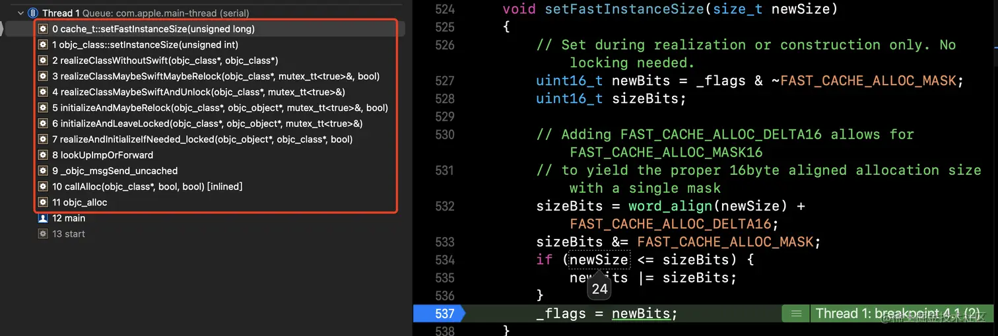Click FAST_CACHE_ALLOC_DELTA16 on line 532

coord(670,224)
